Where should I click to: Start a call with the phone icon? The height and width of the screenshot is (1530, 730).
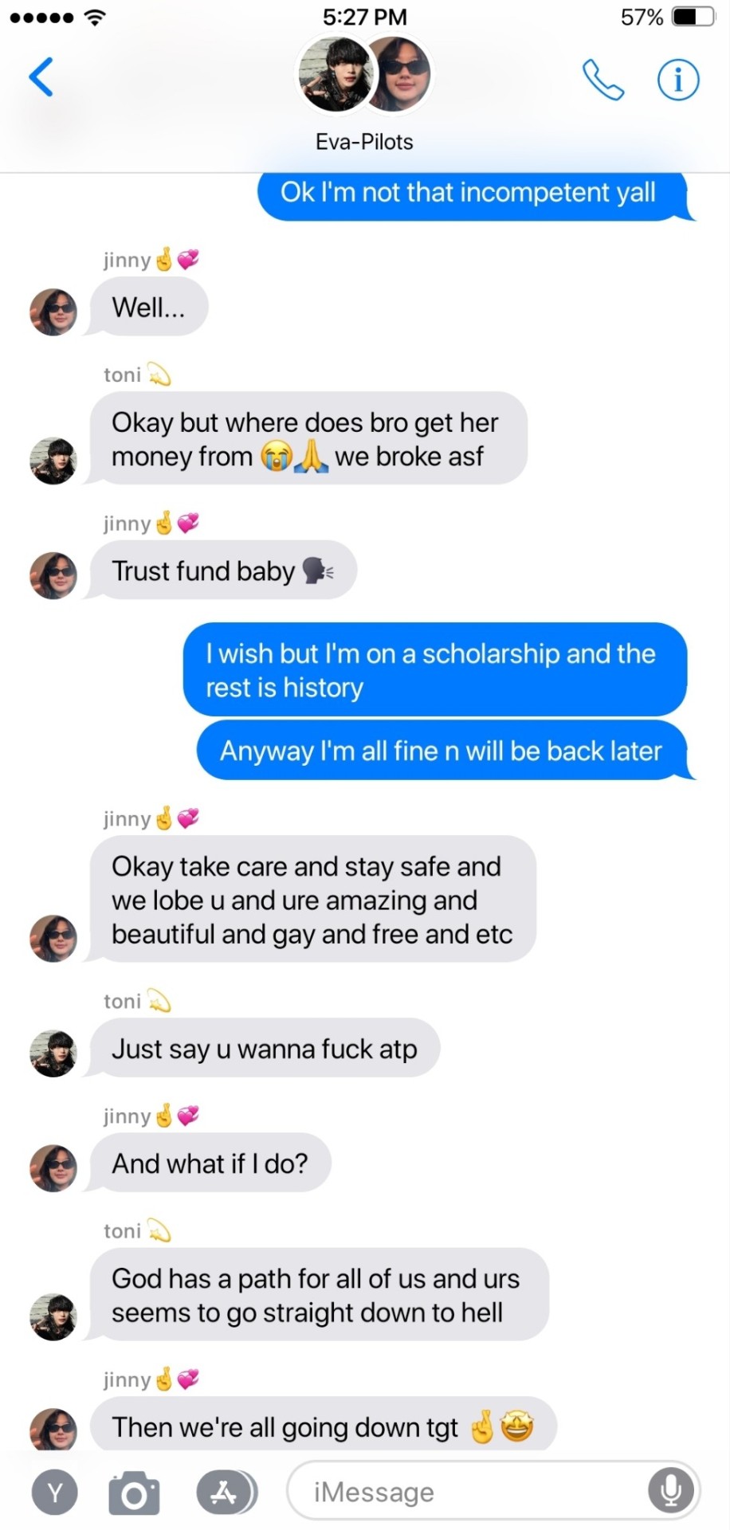pyautogui.click(x=603, y=80)
